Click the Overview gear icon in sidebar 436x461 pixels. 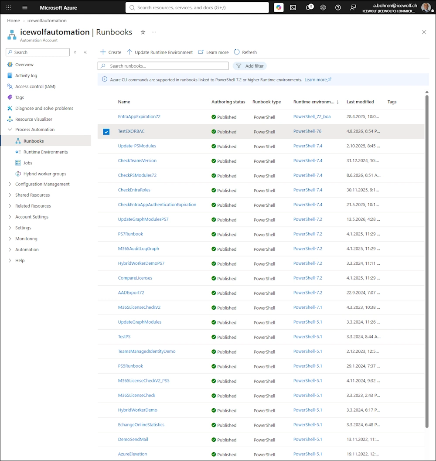click(x=10, y=65)
